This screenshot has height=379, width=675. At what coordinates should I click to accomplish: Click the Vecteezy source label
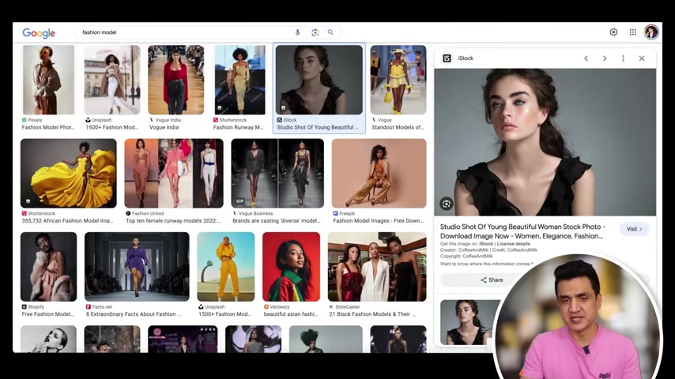click(280, 306)
